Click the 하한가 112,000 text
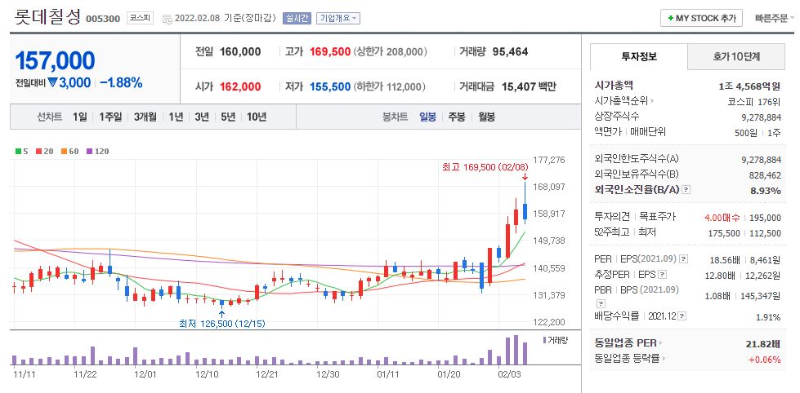The image size is (800, 393). coord(389,87)
